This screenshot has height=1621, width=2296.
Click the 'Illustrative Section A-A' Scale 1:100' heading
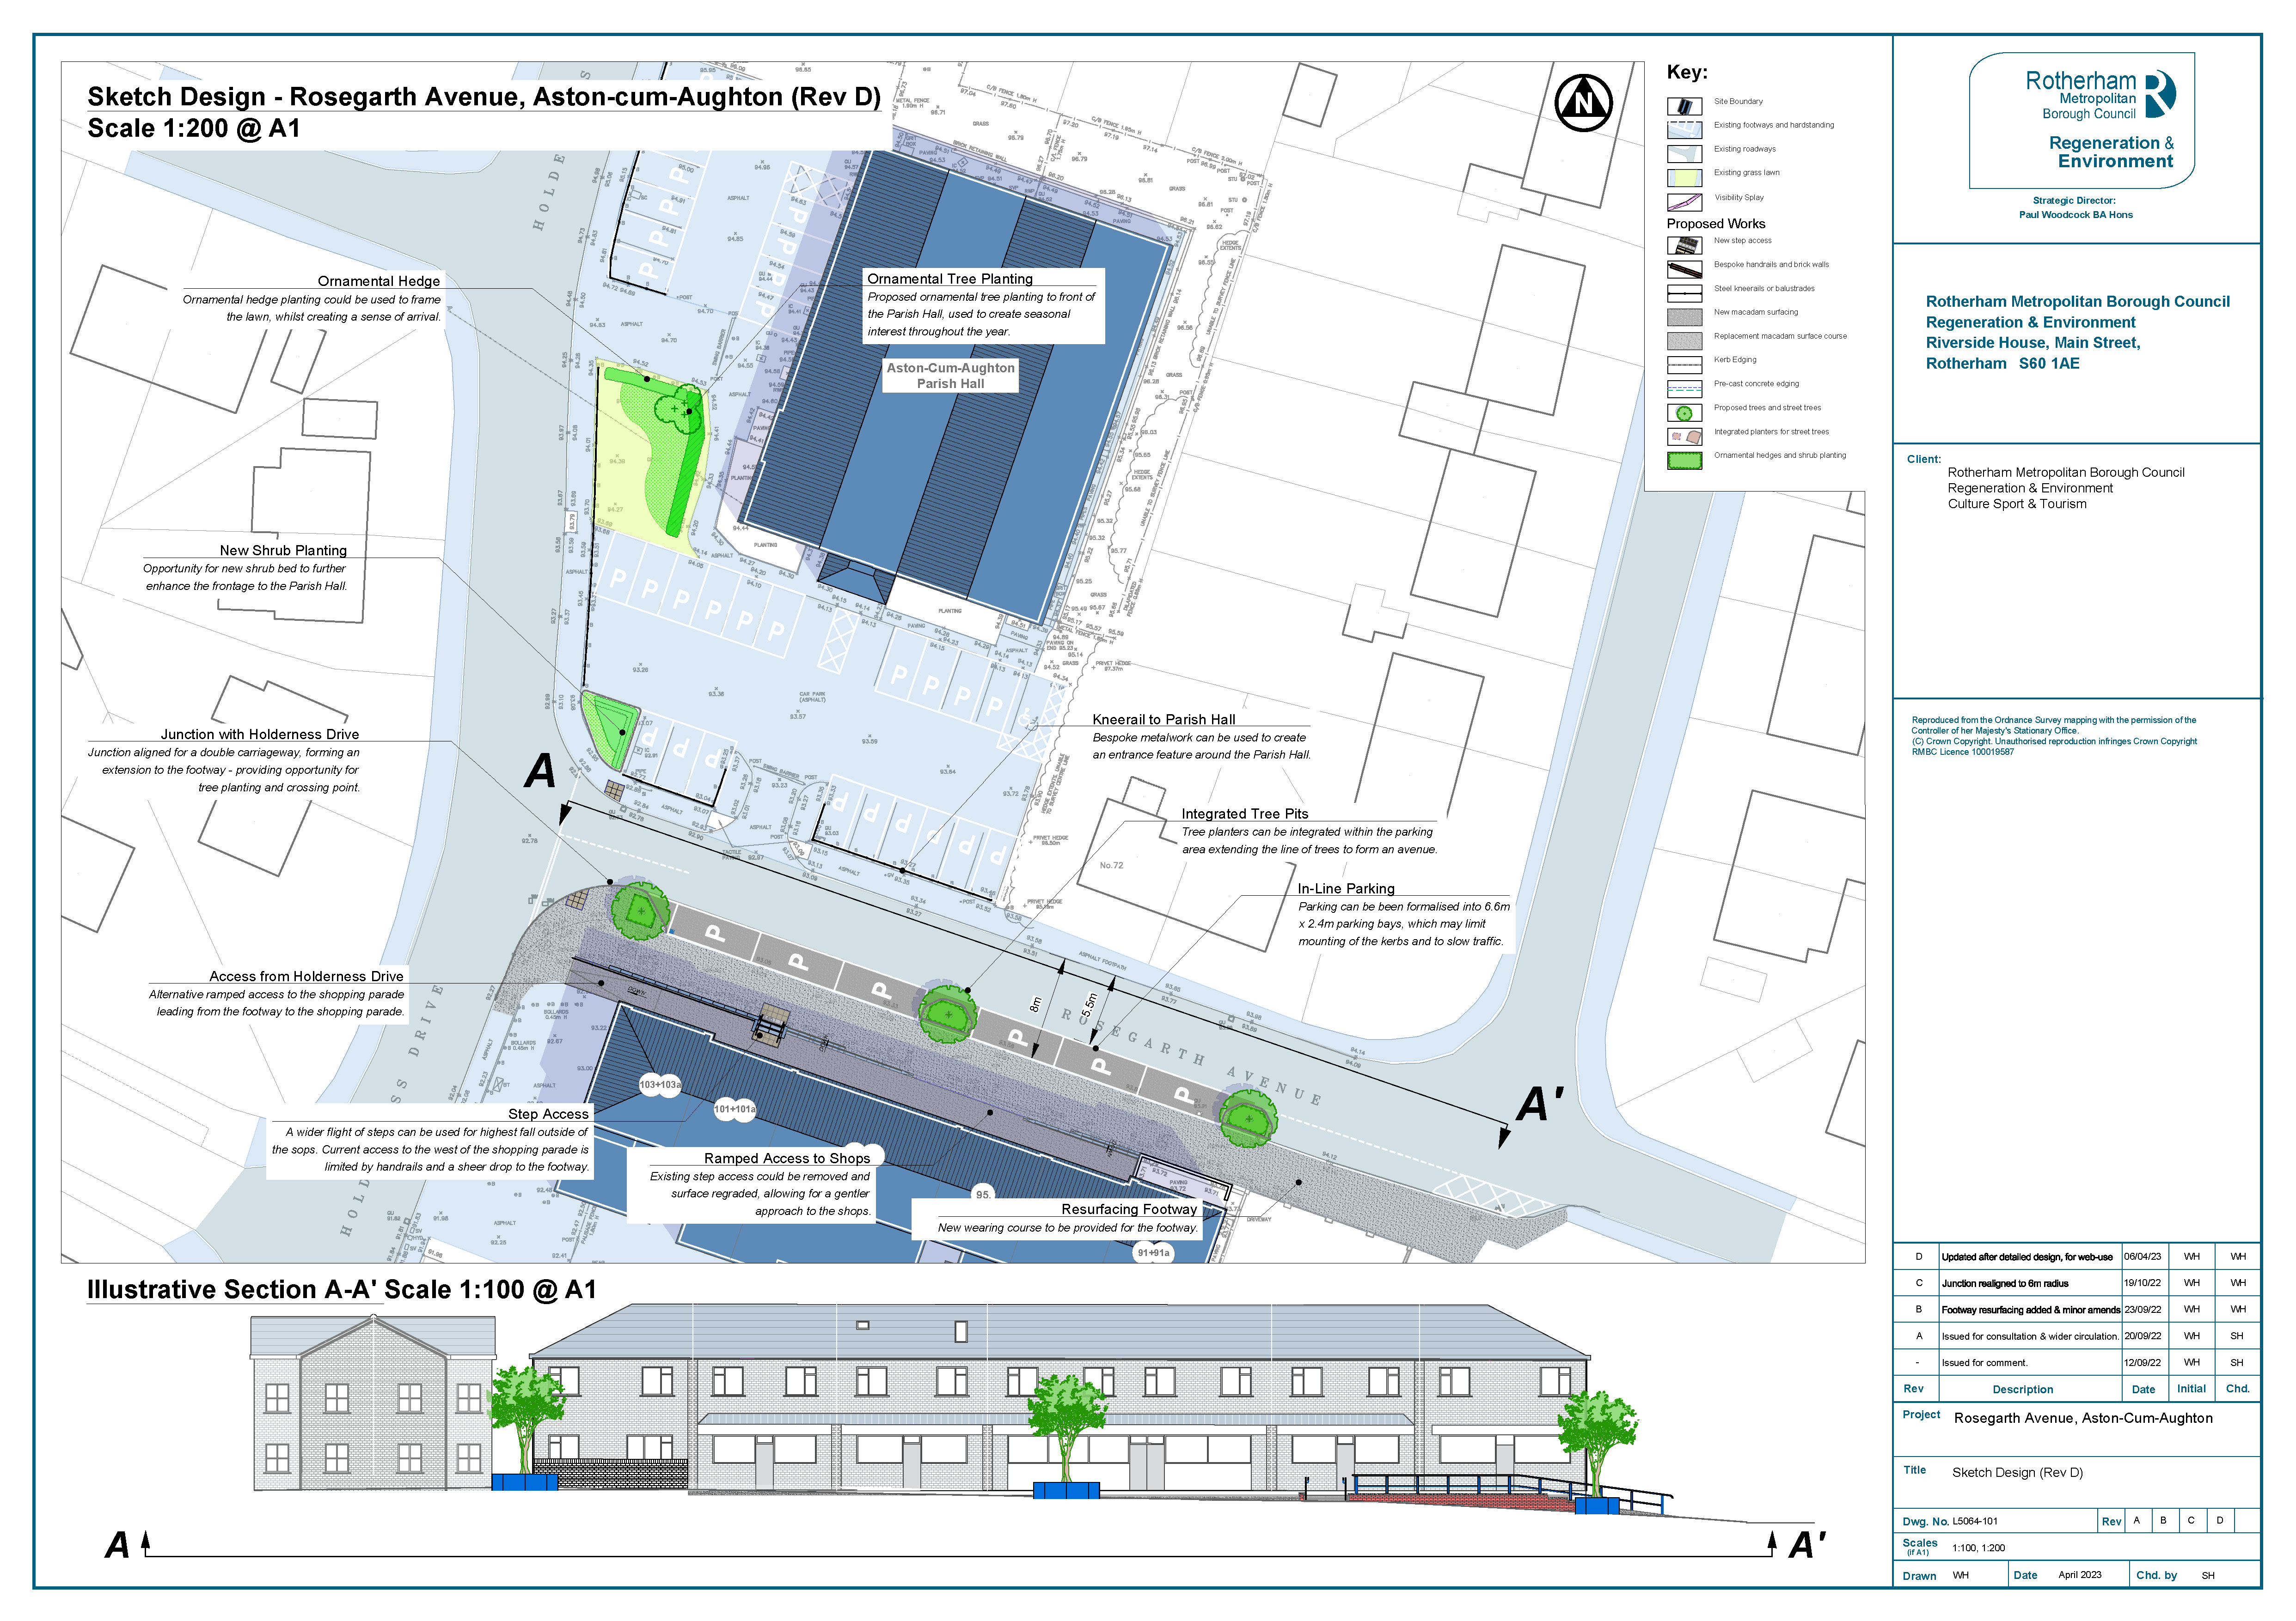(x=341, y=1289)
